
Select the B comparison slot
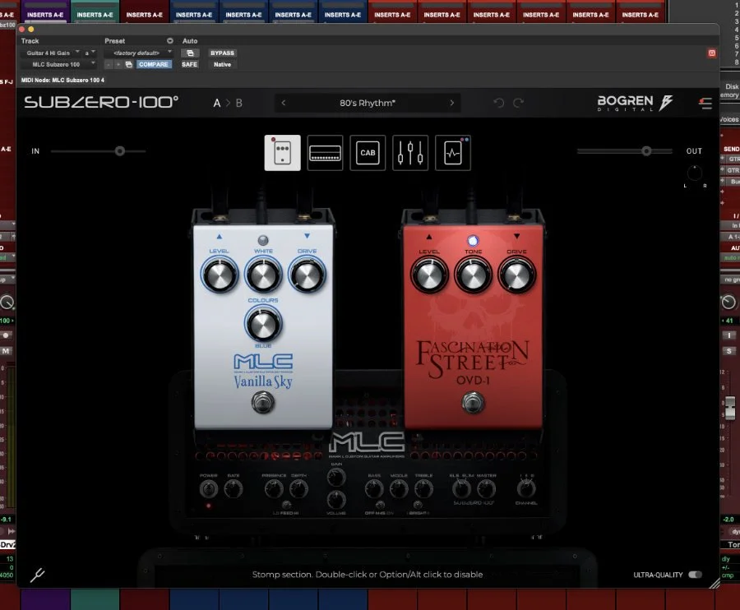pos(238,103)
